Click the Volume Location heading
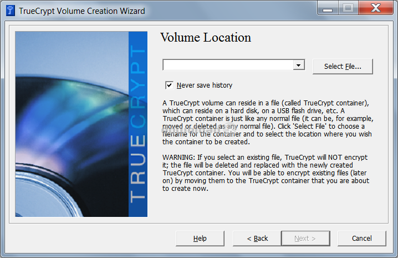This screenshot has height=258, width=398. click(x=205, y=38)
